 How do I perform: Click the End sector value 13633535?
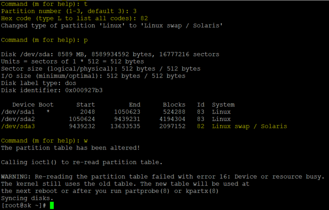pyautogui.click(x=125, y=126)
